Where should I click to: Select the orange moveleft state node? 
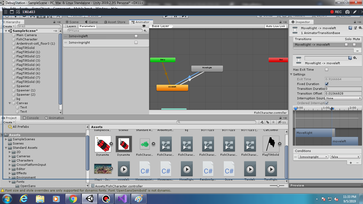[x=172, y=88]
